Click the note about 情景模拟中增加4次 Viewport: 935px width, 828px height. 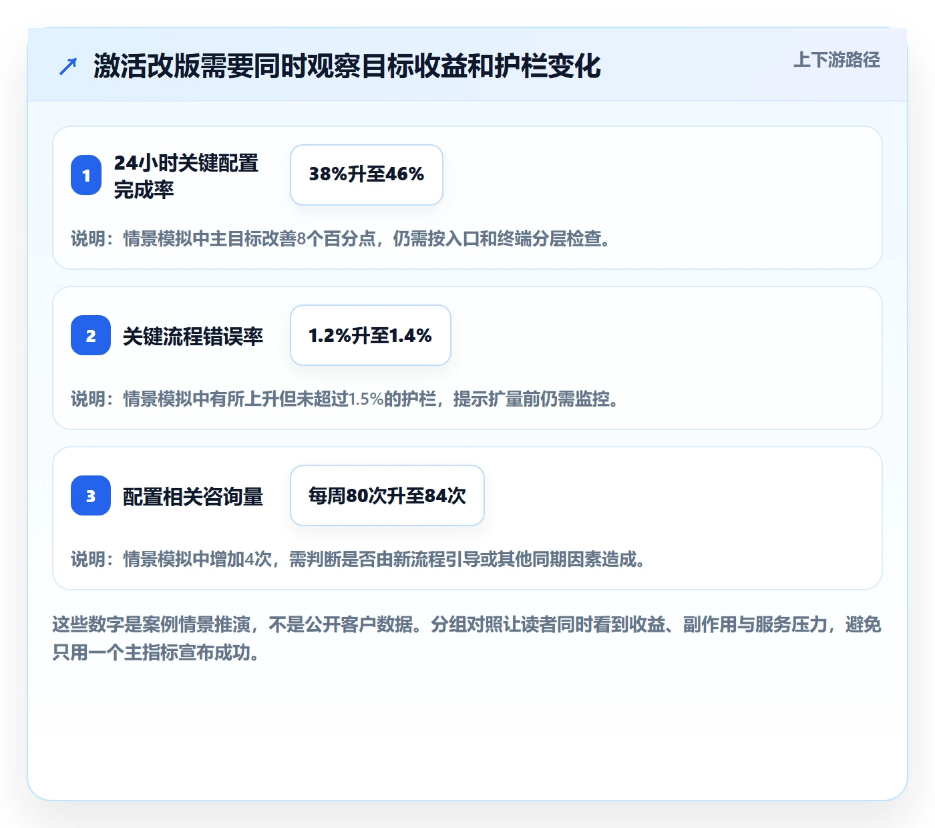coord(359,559)
